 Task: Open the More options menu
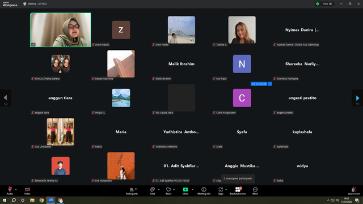pyautogui.click(x=255, y=191)
